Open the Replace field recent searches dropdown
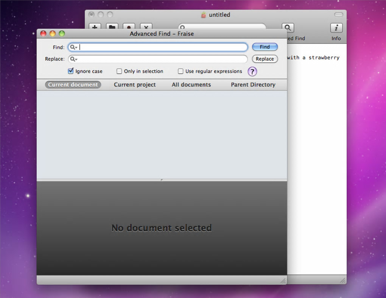Image resolution: width=386 pixels, height=298 pixels. tap(74, 59)
